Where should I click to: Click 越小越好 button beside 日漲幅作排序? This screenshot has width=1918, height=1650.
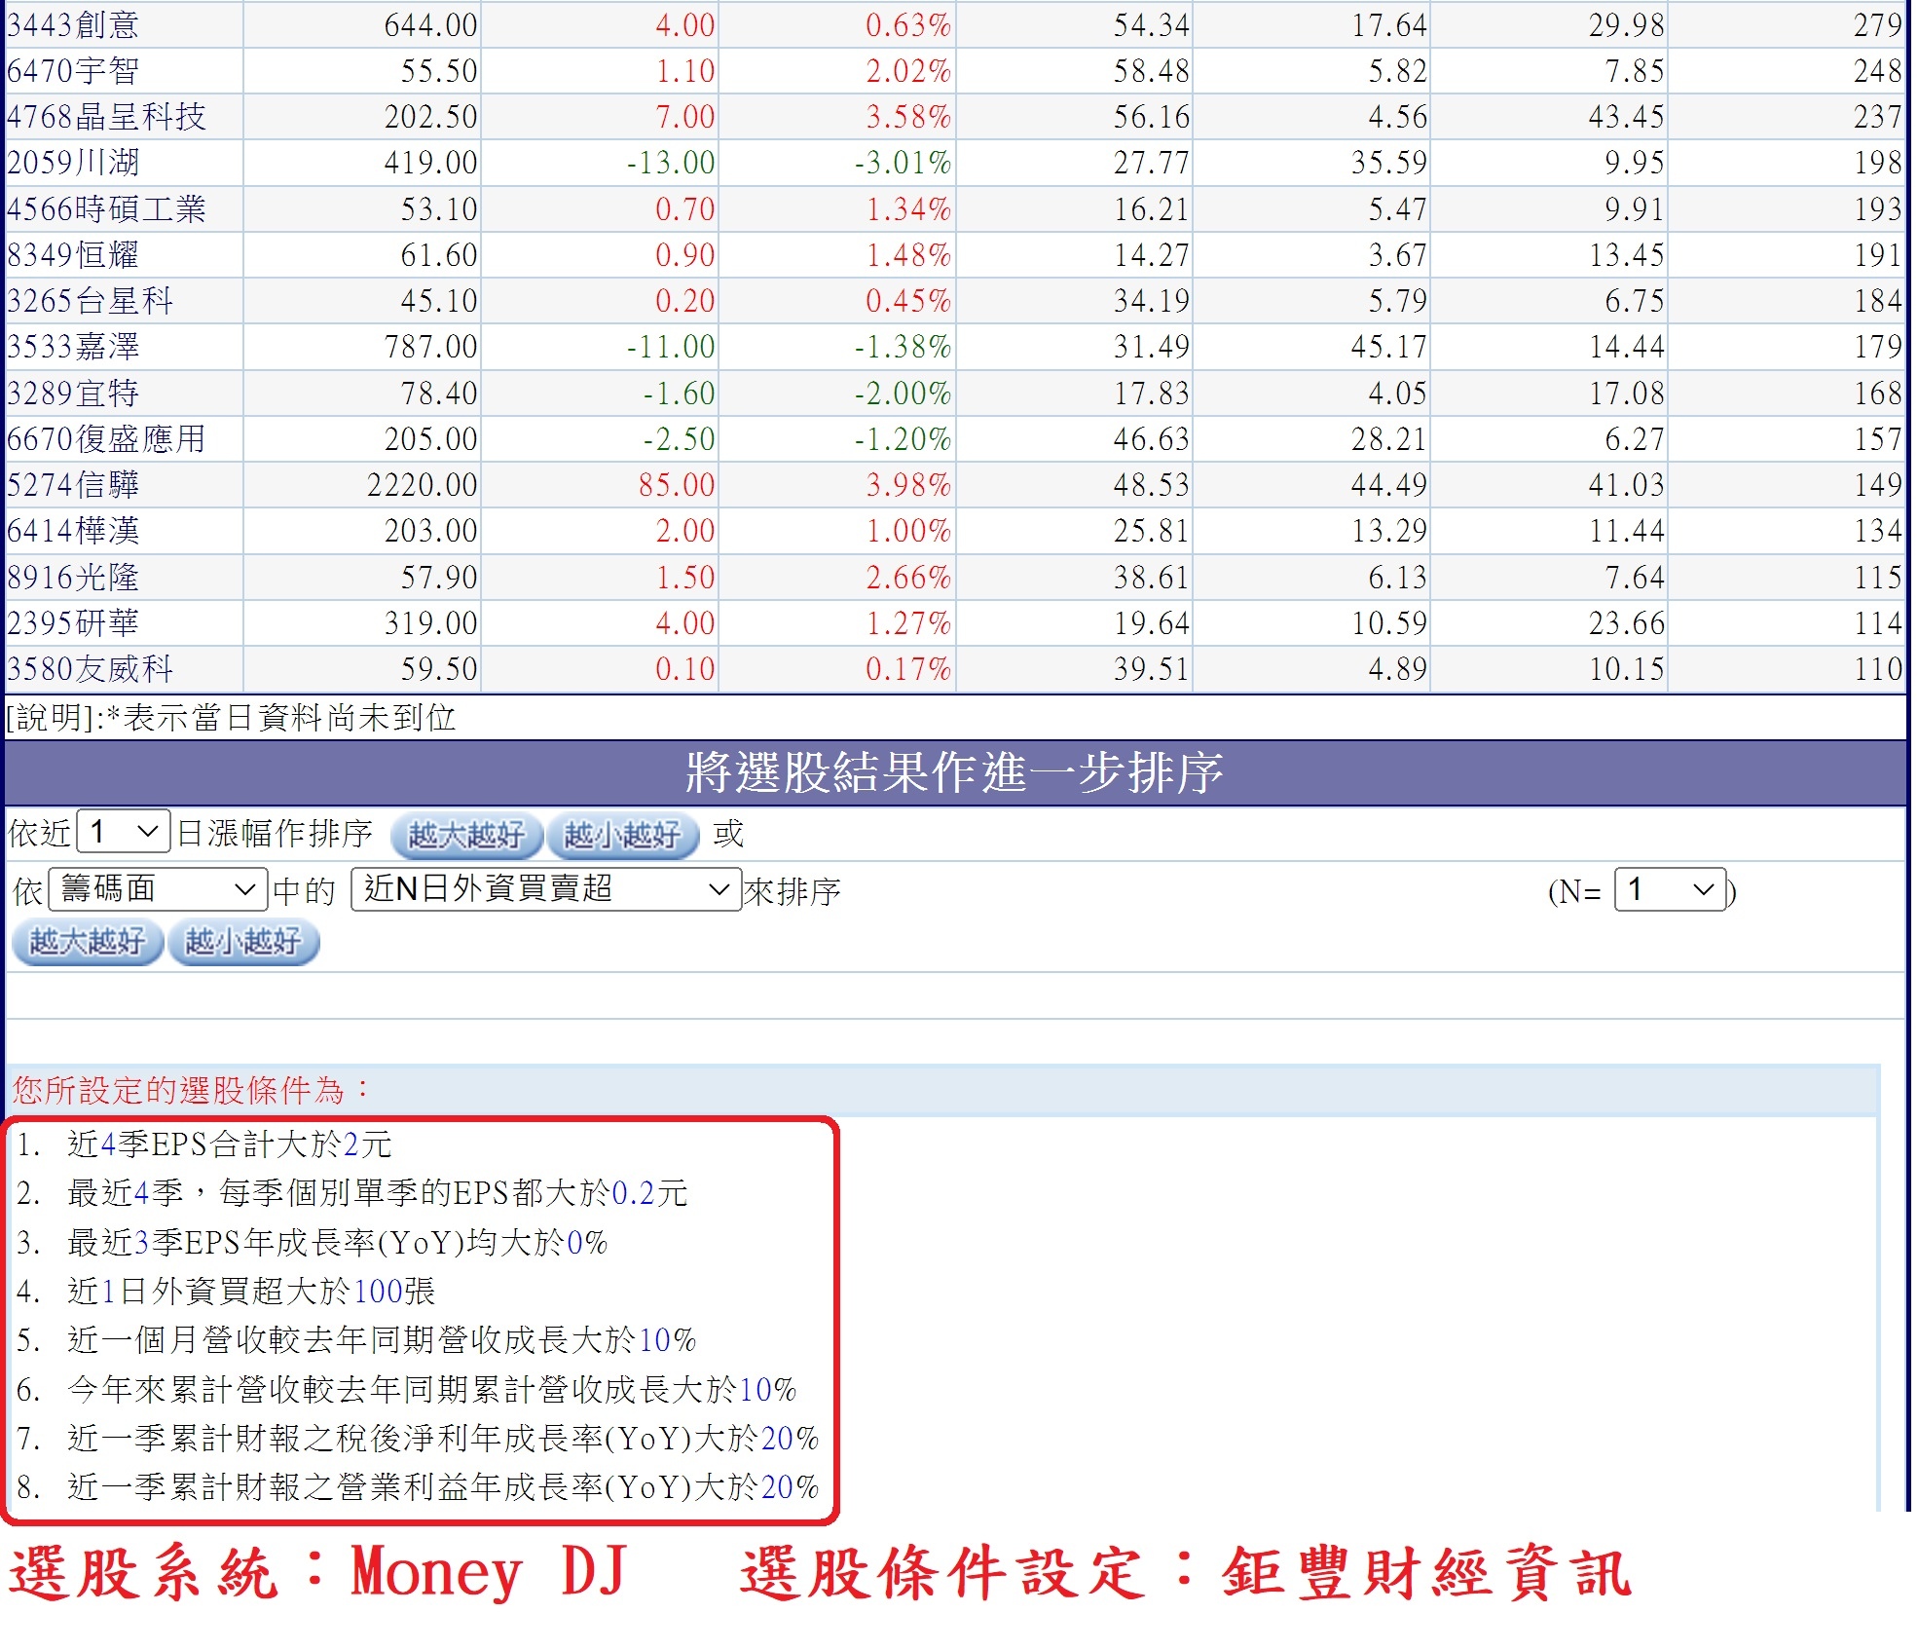click(x=622, y=836)
